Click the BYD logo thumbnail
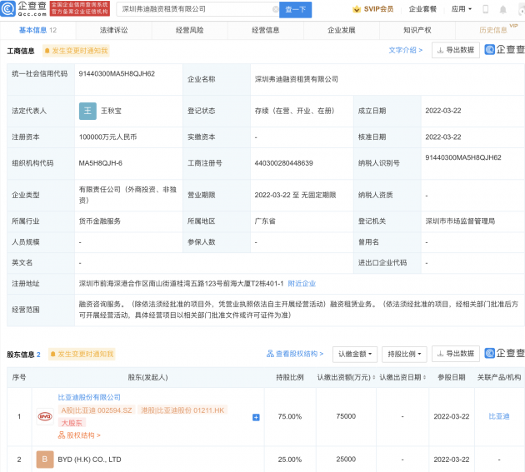The width and height of the screenshot is (525, 472). point(45,417)
